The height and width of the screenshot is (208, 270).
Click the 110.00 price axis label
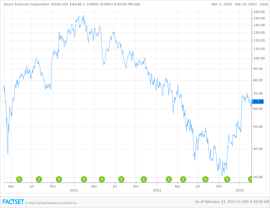pos(259,49)
